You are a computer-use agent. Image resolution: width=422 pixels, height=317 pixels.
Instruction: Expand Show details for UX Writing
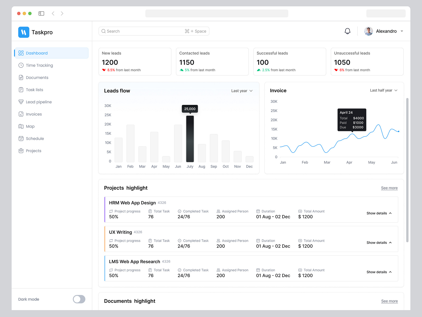tap(379, 243)
